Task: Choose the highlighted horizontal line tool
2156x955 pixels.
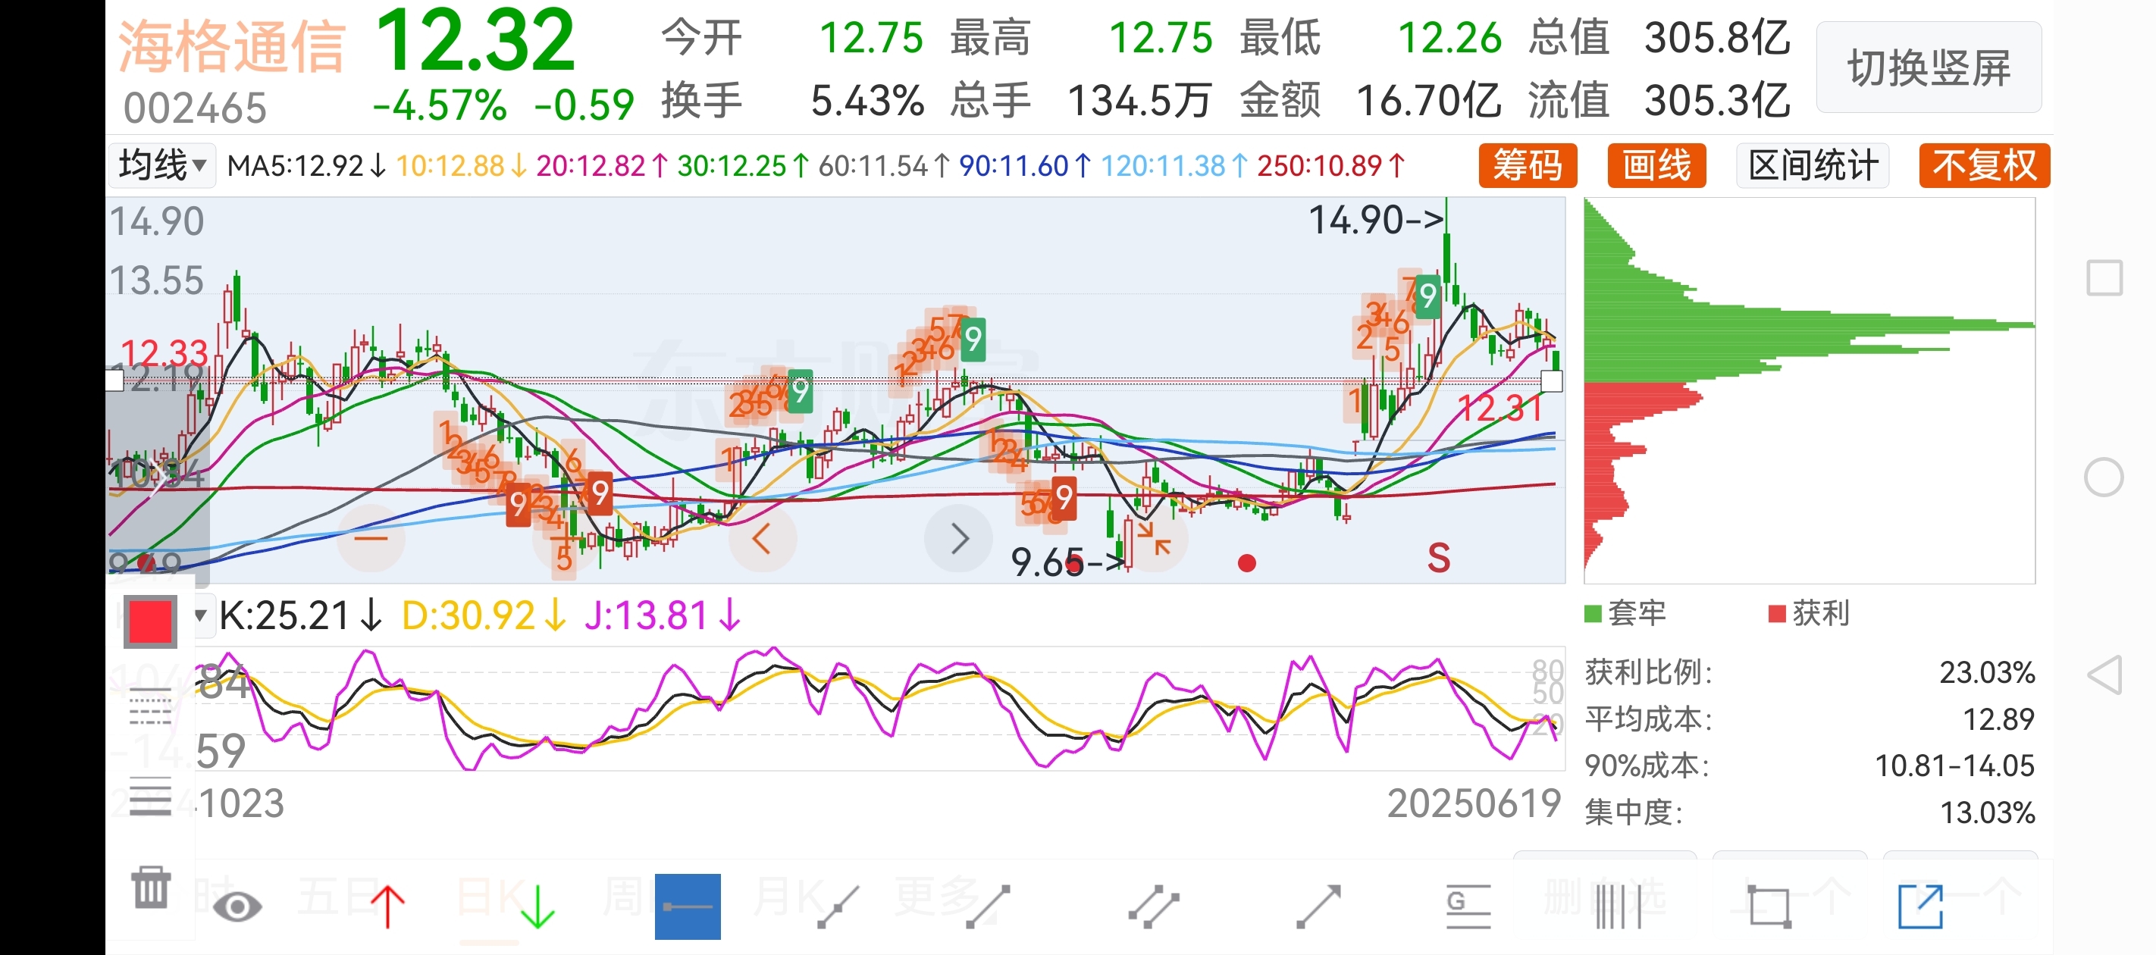Action: 687,906
